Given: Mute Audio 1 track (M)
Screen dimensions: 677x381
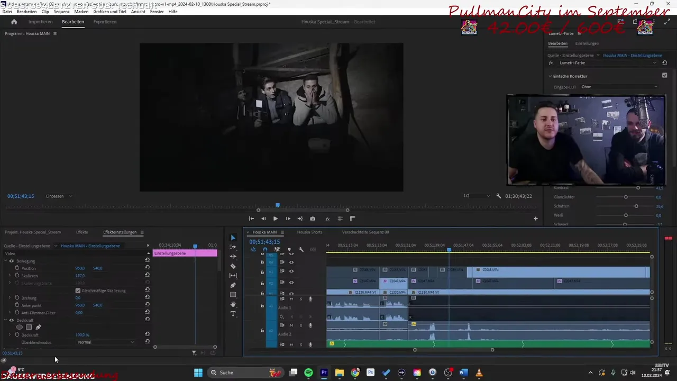Looking at the screenshot, I should pos(291,299).
